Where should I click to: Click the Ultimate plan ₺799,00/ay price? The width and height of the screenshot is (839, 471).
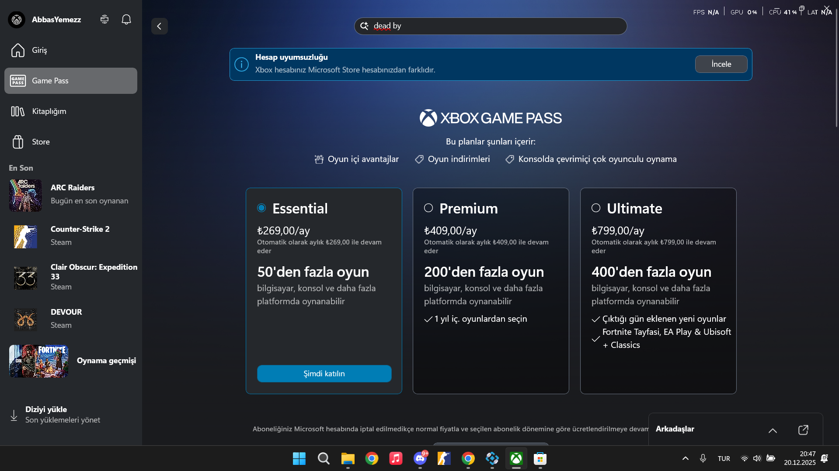pyautogui.click(x=618, y=230)
